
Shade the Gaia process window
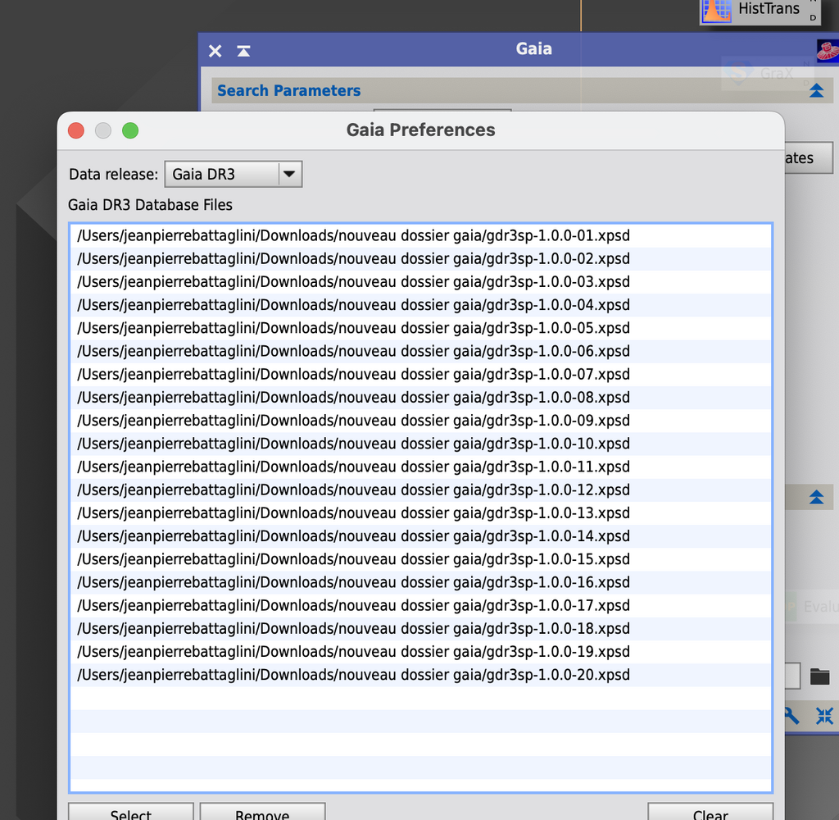[x=243, y=51]
